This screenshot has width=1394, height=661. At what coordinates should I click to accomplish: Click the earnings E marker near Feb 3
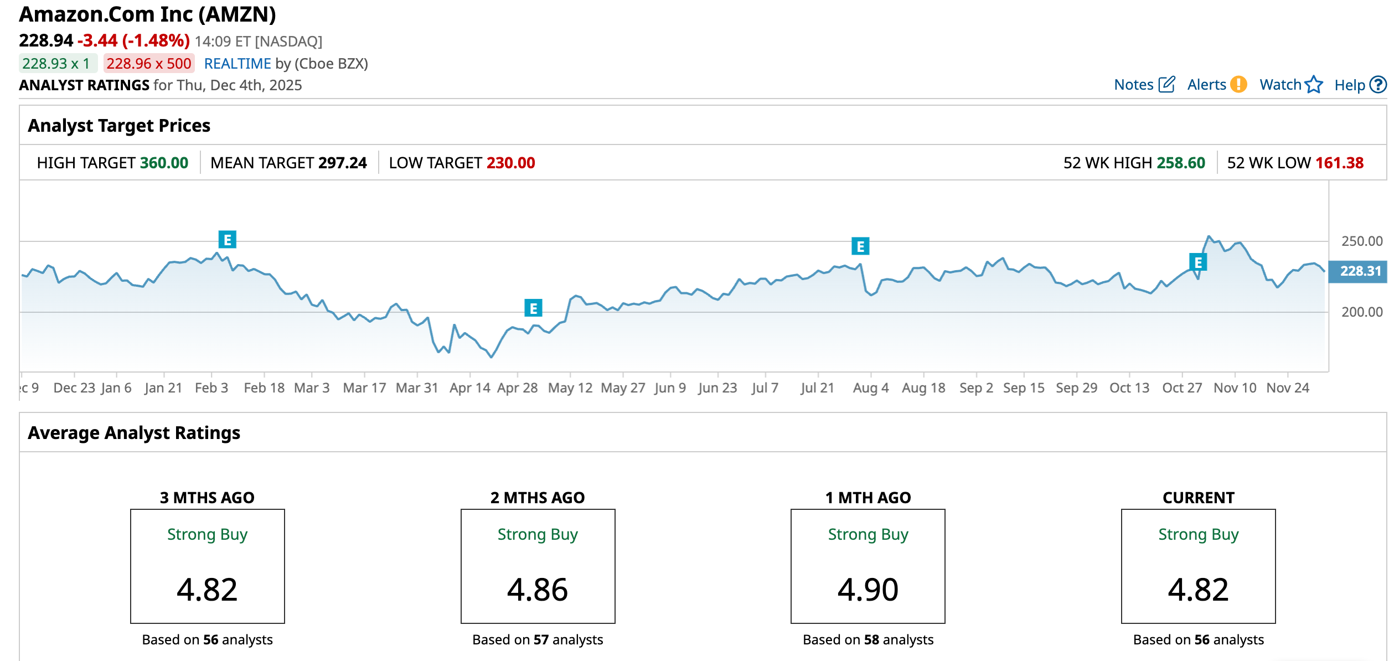tap(227, 240)
